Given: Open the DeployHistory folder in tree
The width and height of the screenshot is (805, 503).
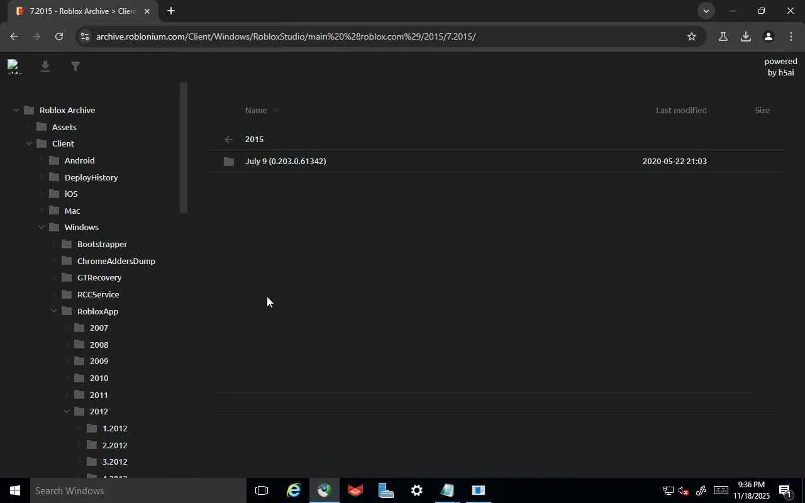Looking at the screenshot, I should click(x=91, y=177).
